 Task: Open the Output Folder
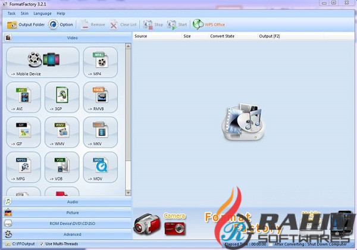[26, 24]
